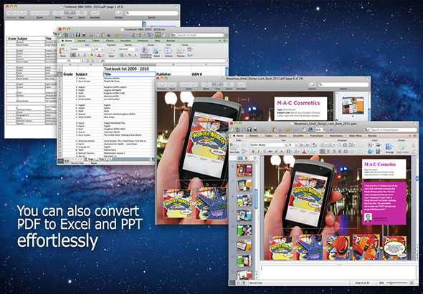Click the Move tool in front PDF window
The image size is (423, 294).
tap(206, 84)
